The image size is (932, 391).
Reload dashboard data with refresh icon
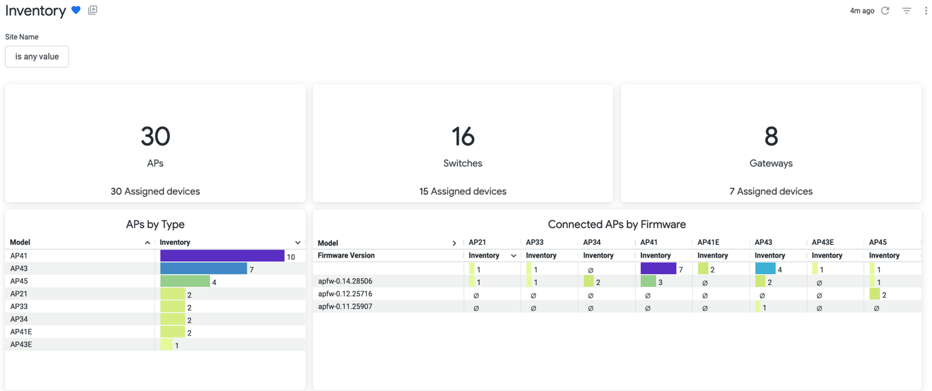point(885,11)
